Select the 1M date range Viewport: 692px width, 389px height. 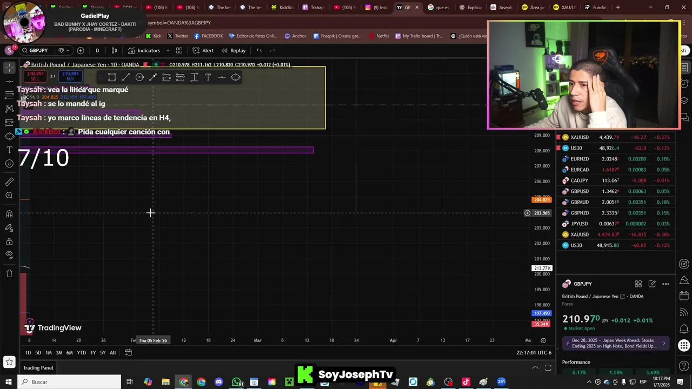click(x=48, y=353)
